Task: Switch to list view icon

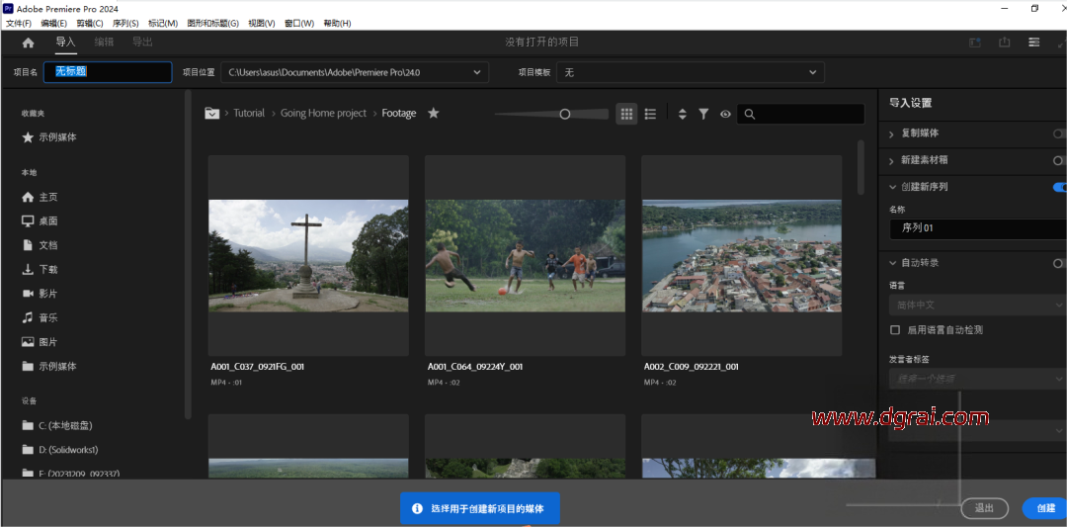Action: point(650,114)
